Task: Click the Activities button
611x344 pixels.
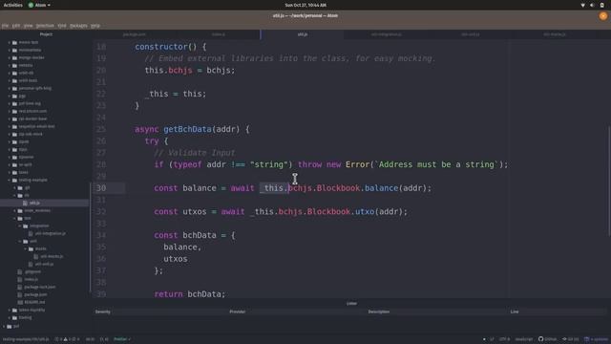Action: coord(12,5)
